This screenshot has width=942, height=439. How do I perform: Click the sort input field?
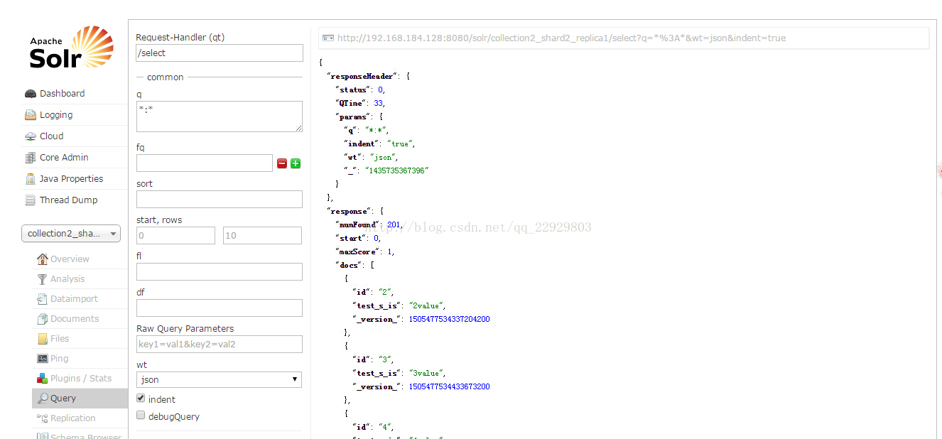click(220, 199)
